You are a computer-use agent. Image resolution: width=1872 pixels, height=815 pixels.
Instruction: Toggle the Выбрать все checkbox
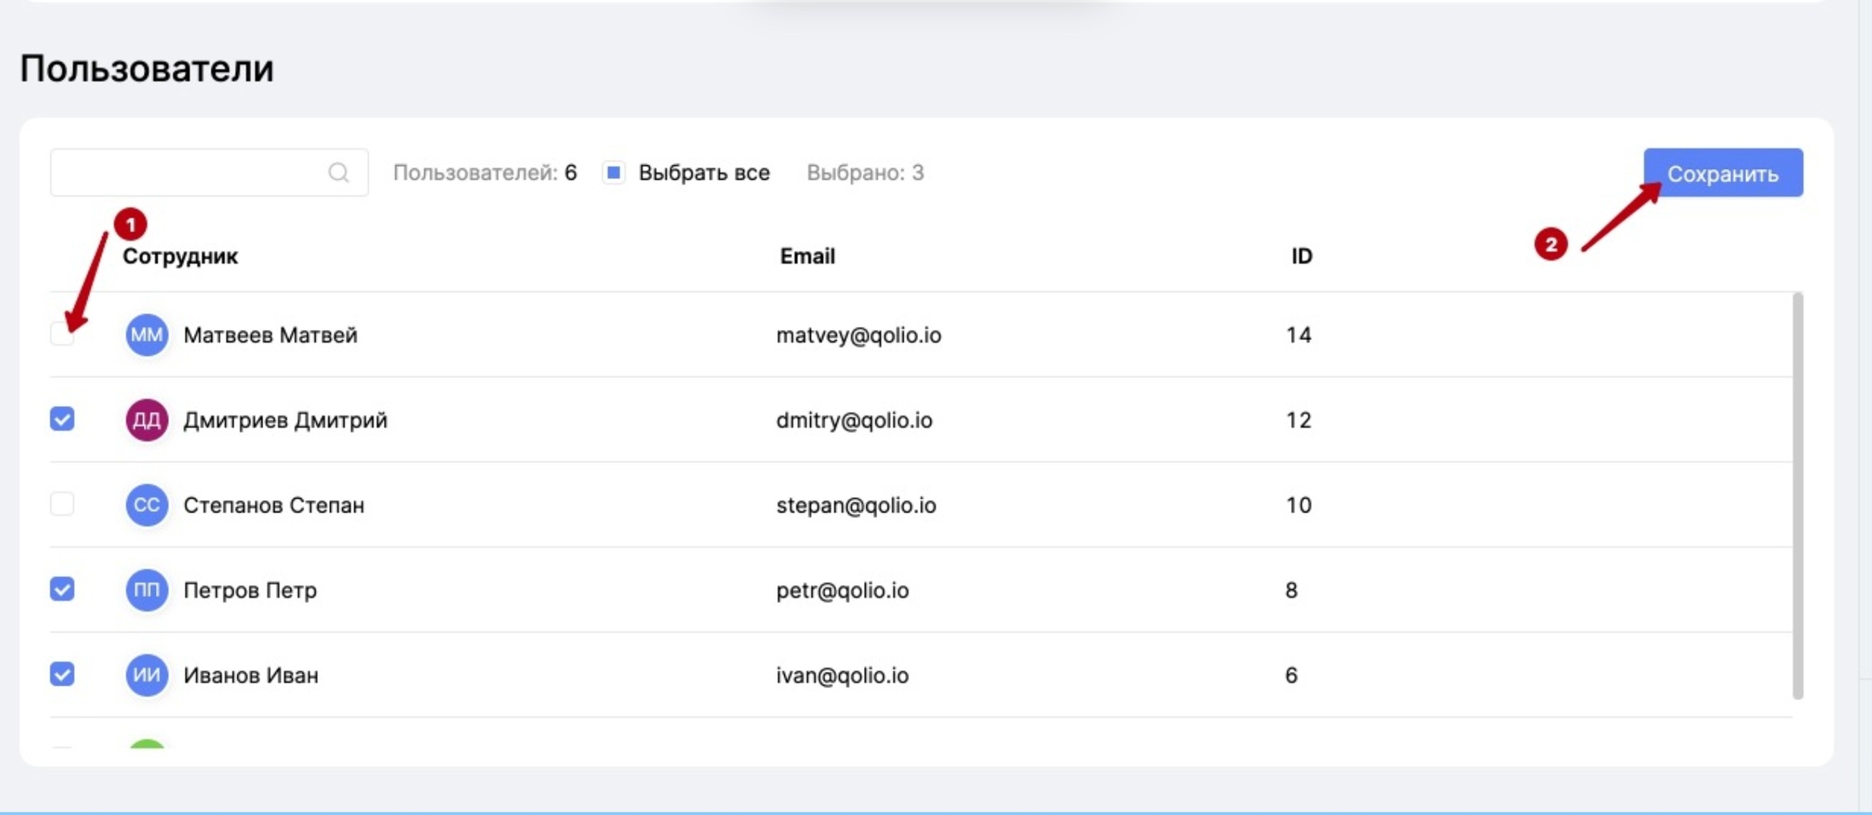pos(614,172)
